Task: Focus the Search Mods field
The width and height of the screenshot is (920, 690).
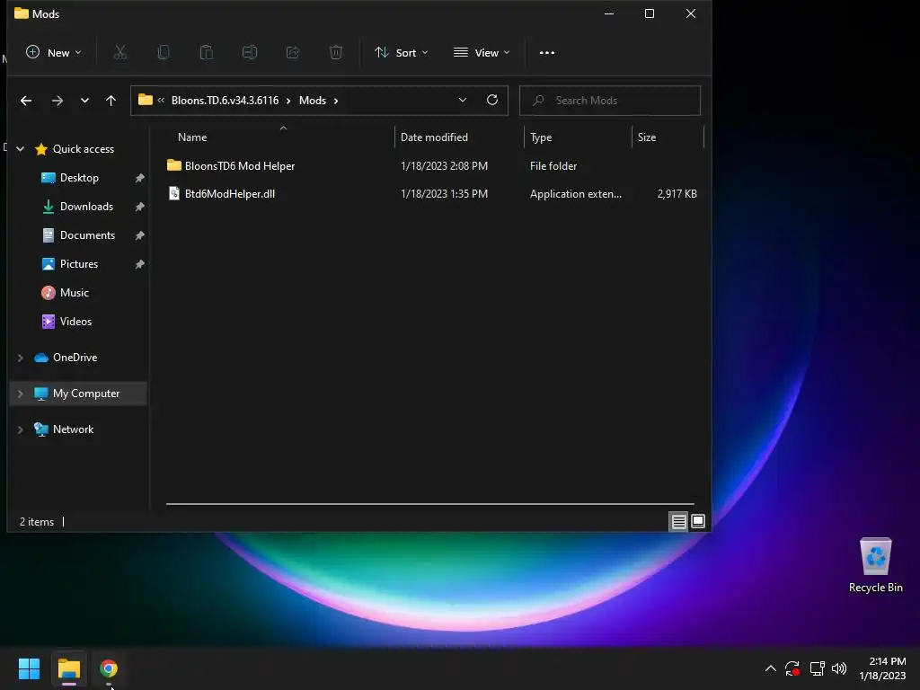Action: 610,101
